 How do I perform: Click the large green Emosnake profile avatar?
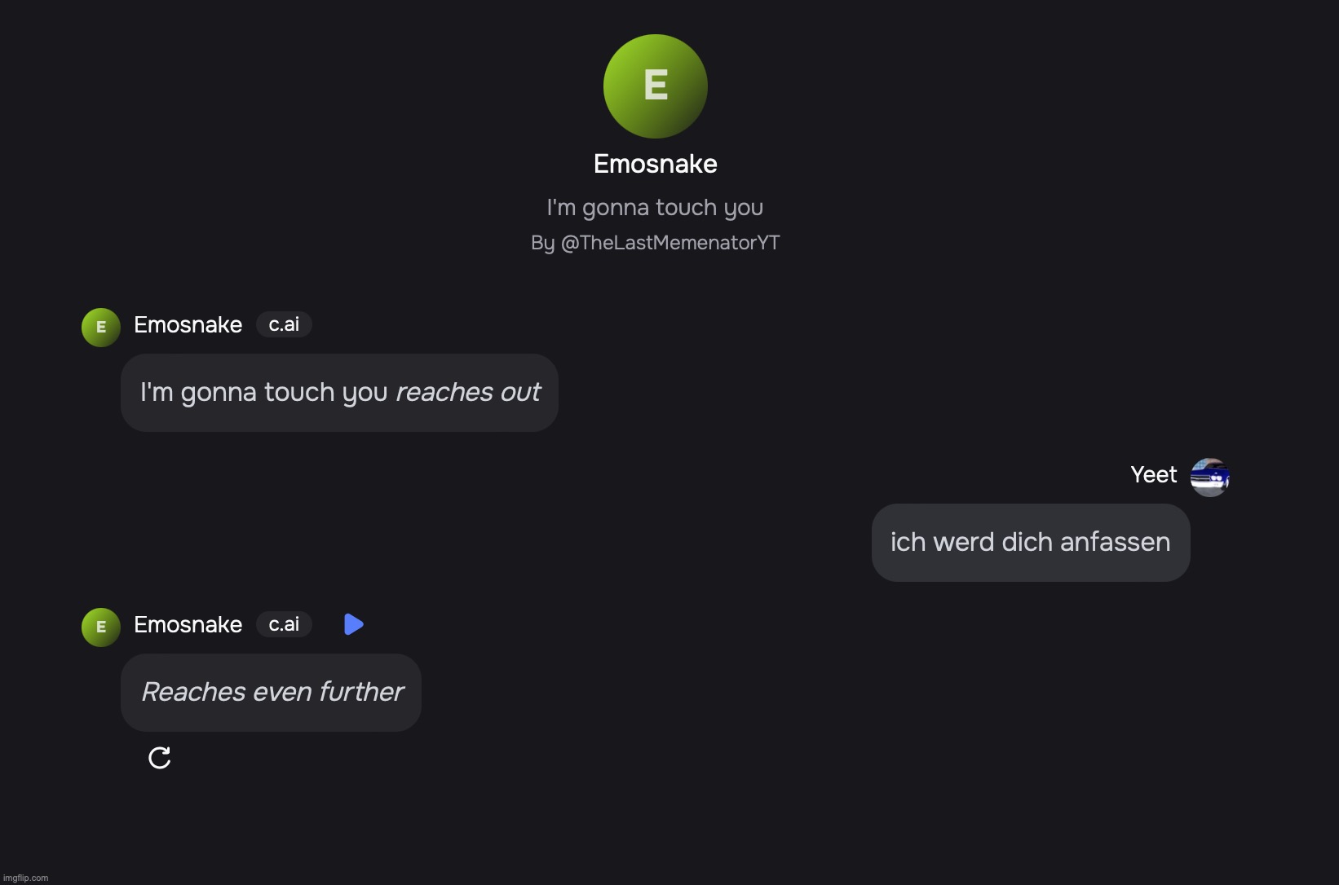pyautogui.click(x=655, y=86)
